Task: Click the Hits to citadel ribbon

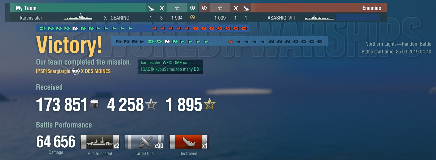Action: tap(100, 142)
